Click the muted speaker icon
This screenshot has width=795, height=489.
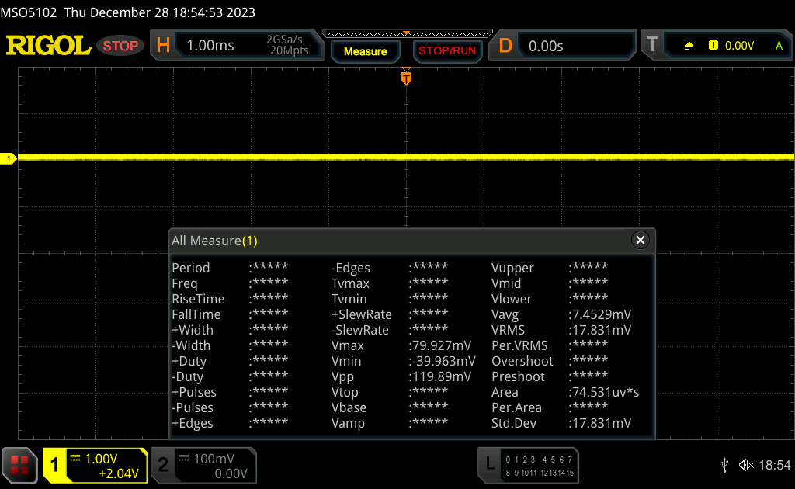pos(746,465)
